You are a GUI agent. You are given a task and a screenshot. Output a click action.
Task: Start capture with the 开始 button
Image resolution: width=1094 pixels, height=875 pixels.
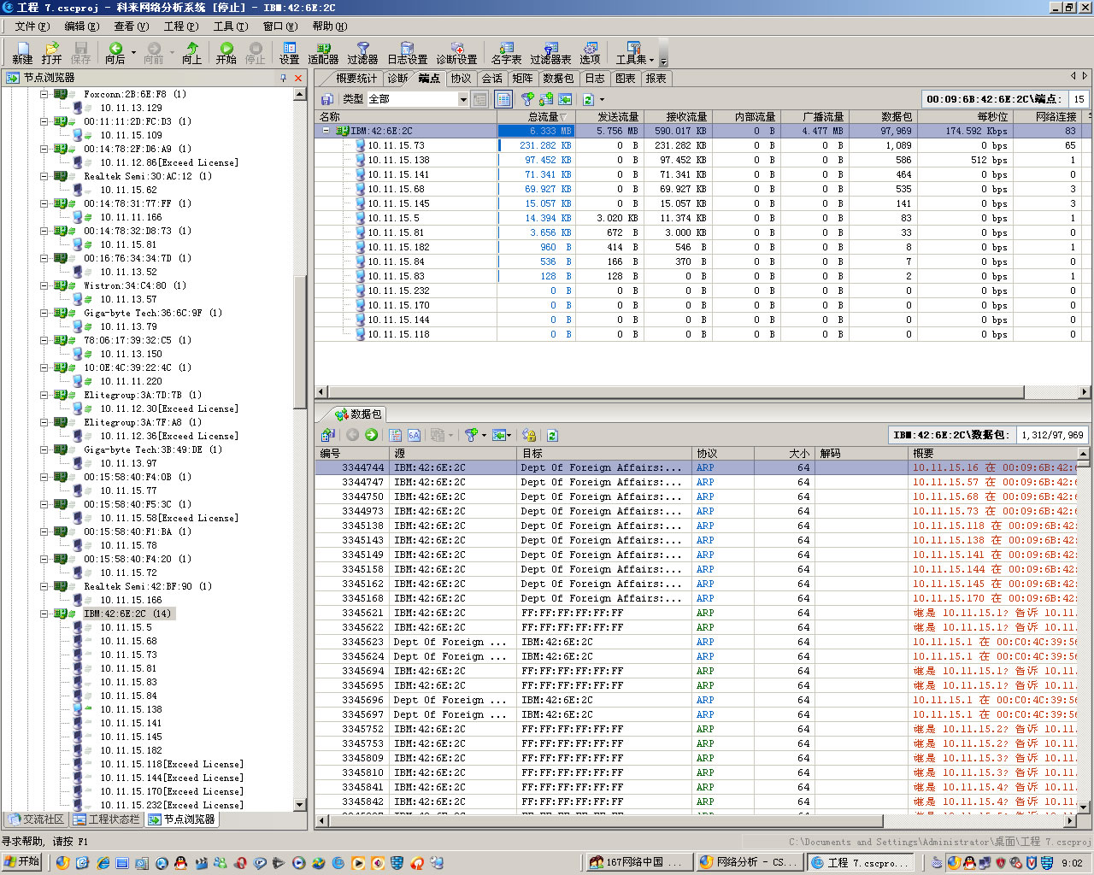226,53
